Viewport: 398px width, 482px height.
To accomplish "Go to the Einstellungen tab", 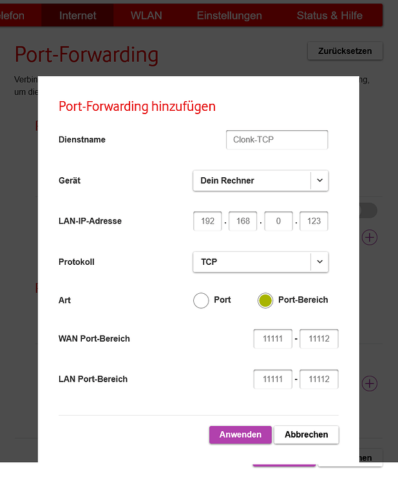I will pos(229,15).
